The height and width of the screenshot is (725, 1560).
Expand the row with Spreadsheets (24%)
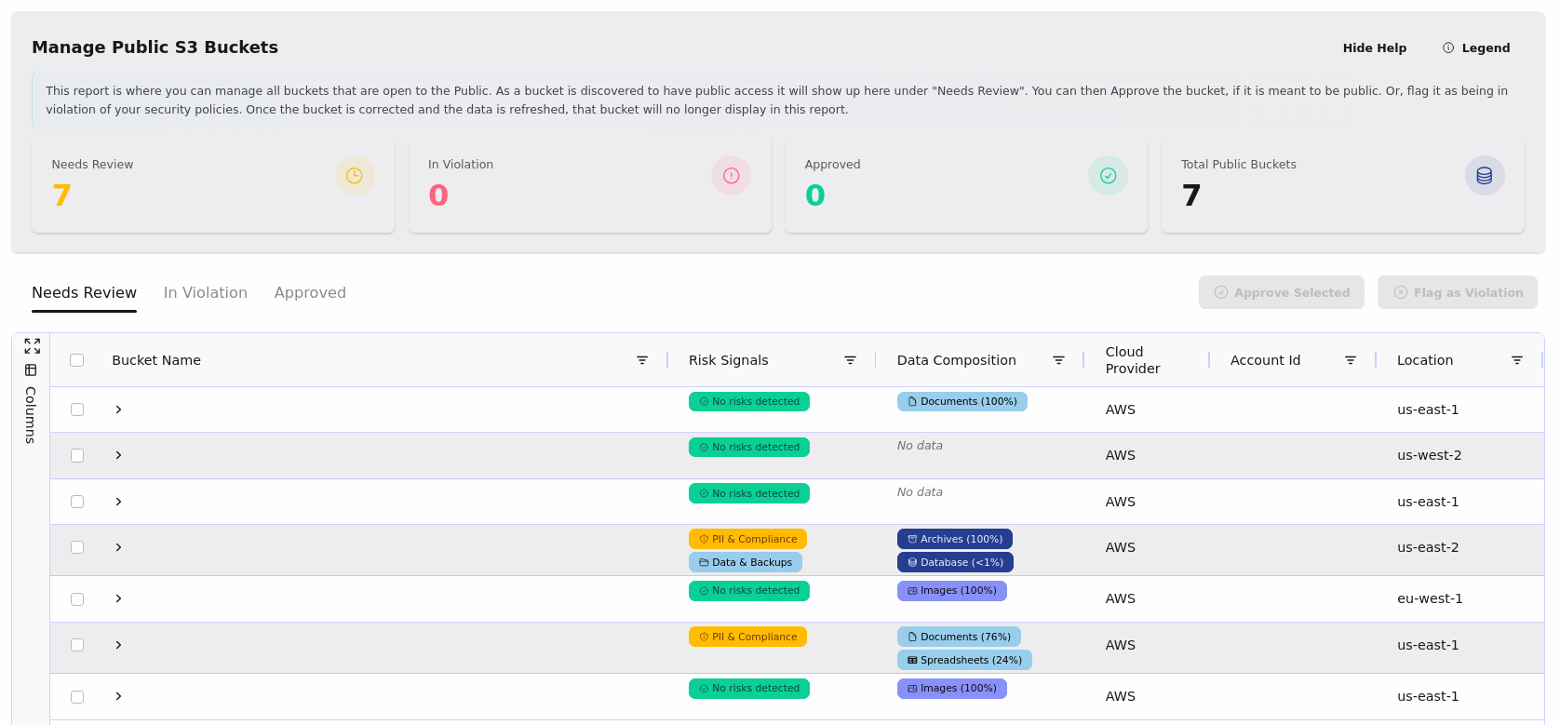[118, 645]
